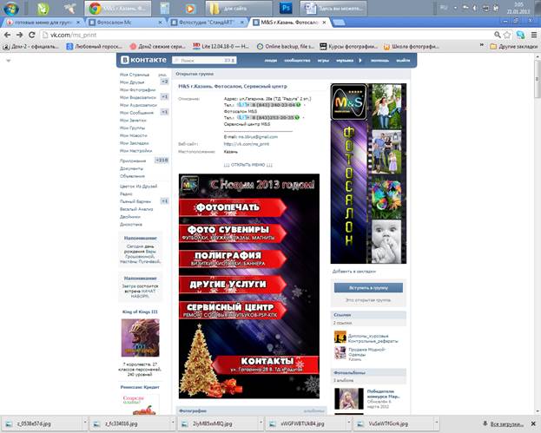
Task: Open a new browser tab
Action: [339, 23]
